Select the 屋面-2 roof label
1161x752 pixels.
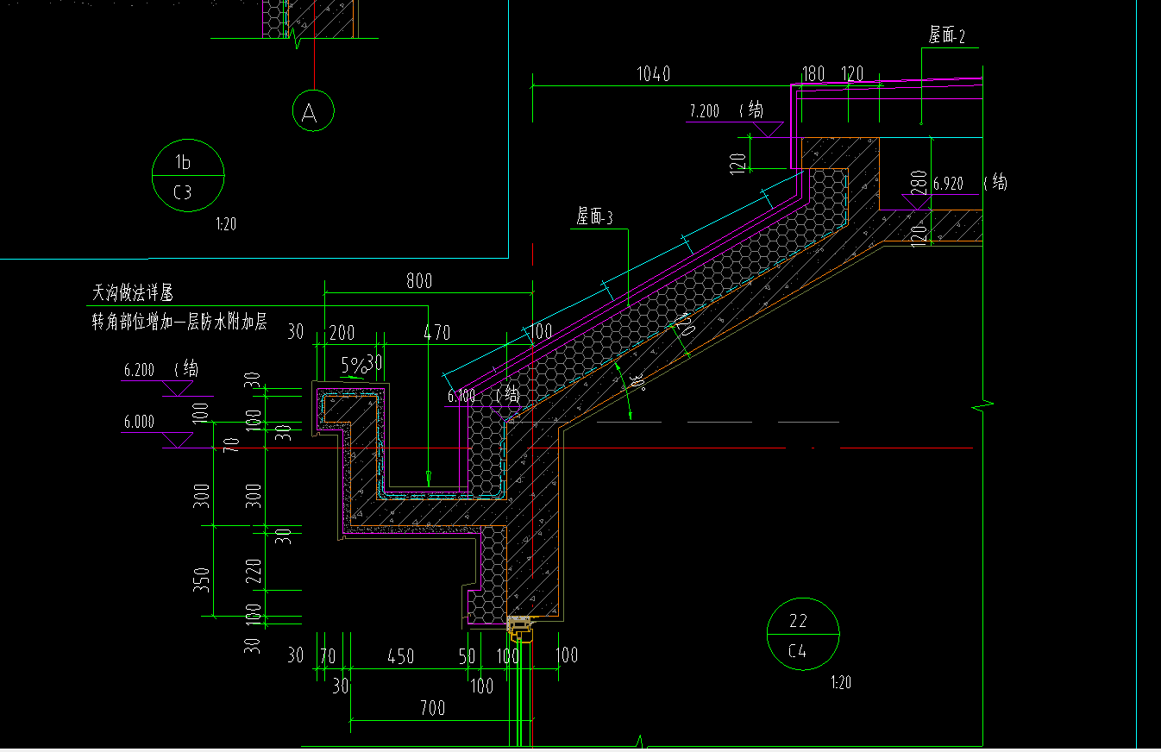point(946,35)
